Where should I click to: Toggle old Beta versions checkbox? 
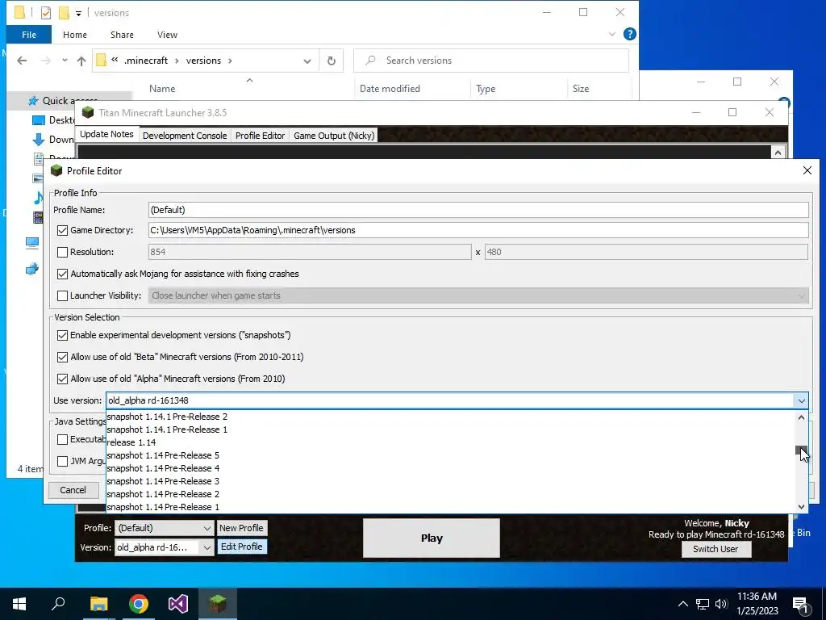[62, 357]
